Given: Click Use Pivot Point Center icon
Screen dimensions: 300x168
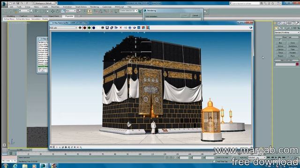Looking at the screenshot, I should [79, 11].
